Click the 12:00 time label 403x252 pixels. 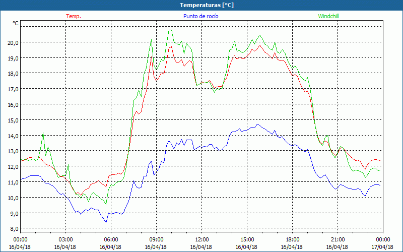(202, 239)
